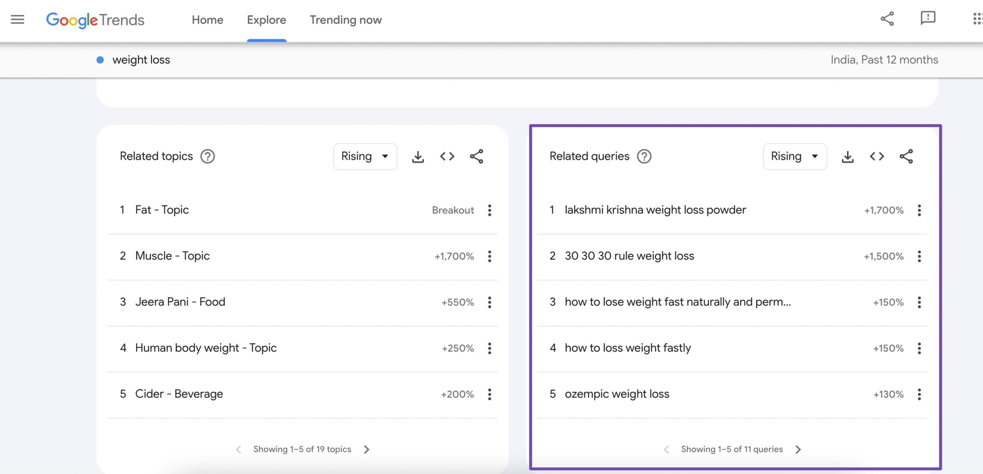Open the Google apps grid
Image resolution: width=983 pixels, height=474 pixels.
978,19
